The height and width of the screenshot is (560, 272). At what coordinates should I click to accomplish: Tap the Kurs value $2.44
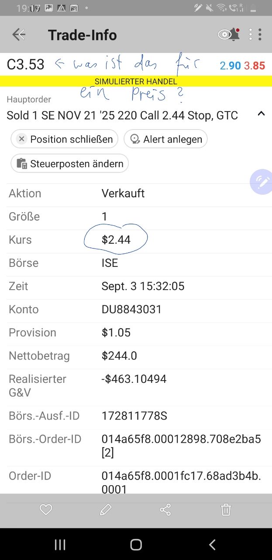pyautogui.click(x=116, y=240)
